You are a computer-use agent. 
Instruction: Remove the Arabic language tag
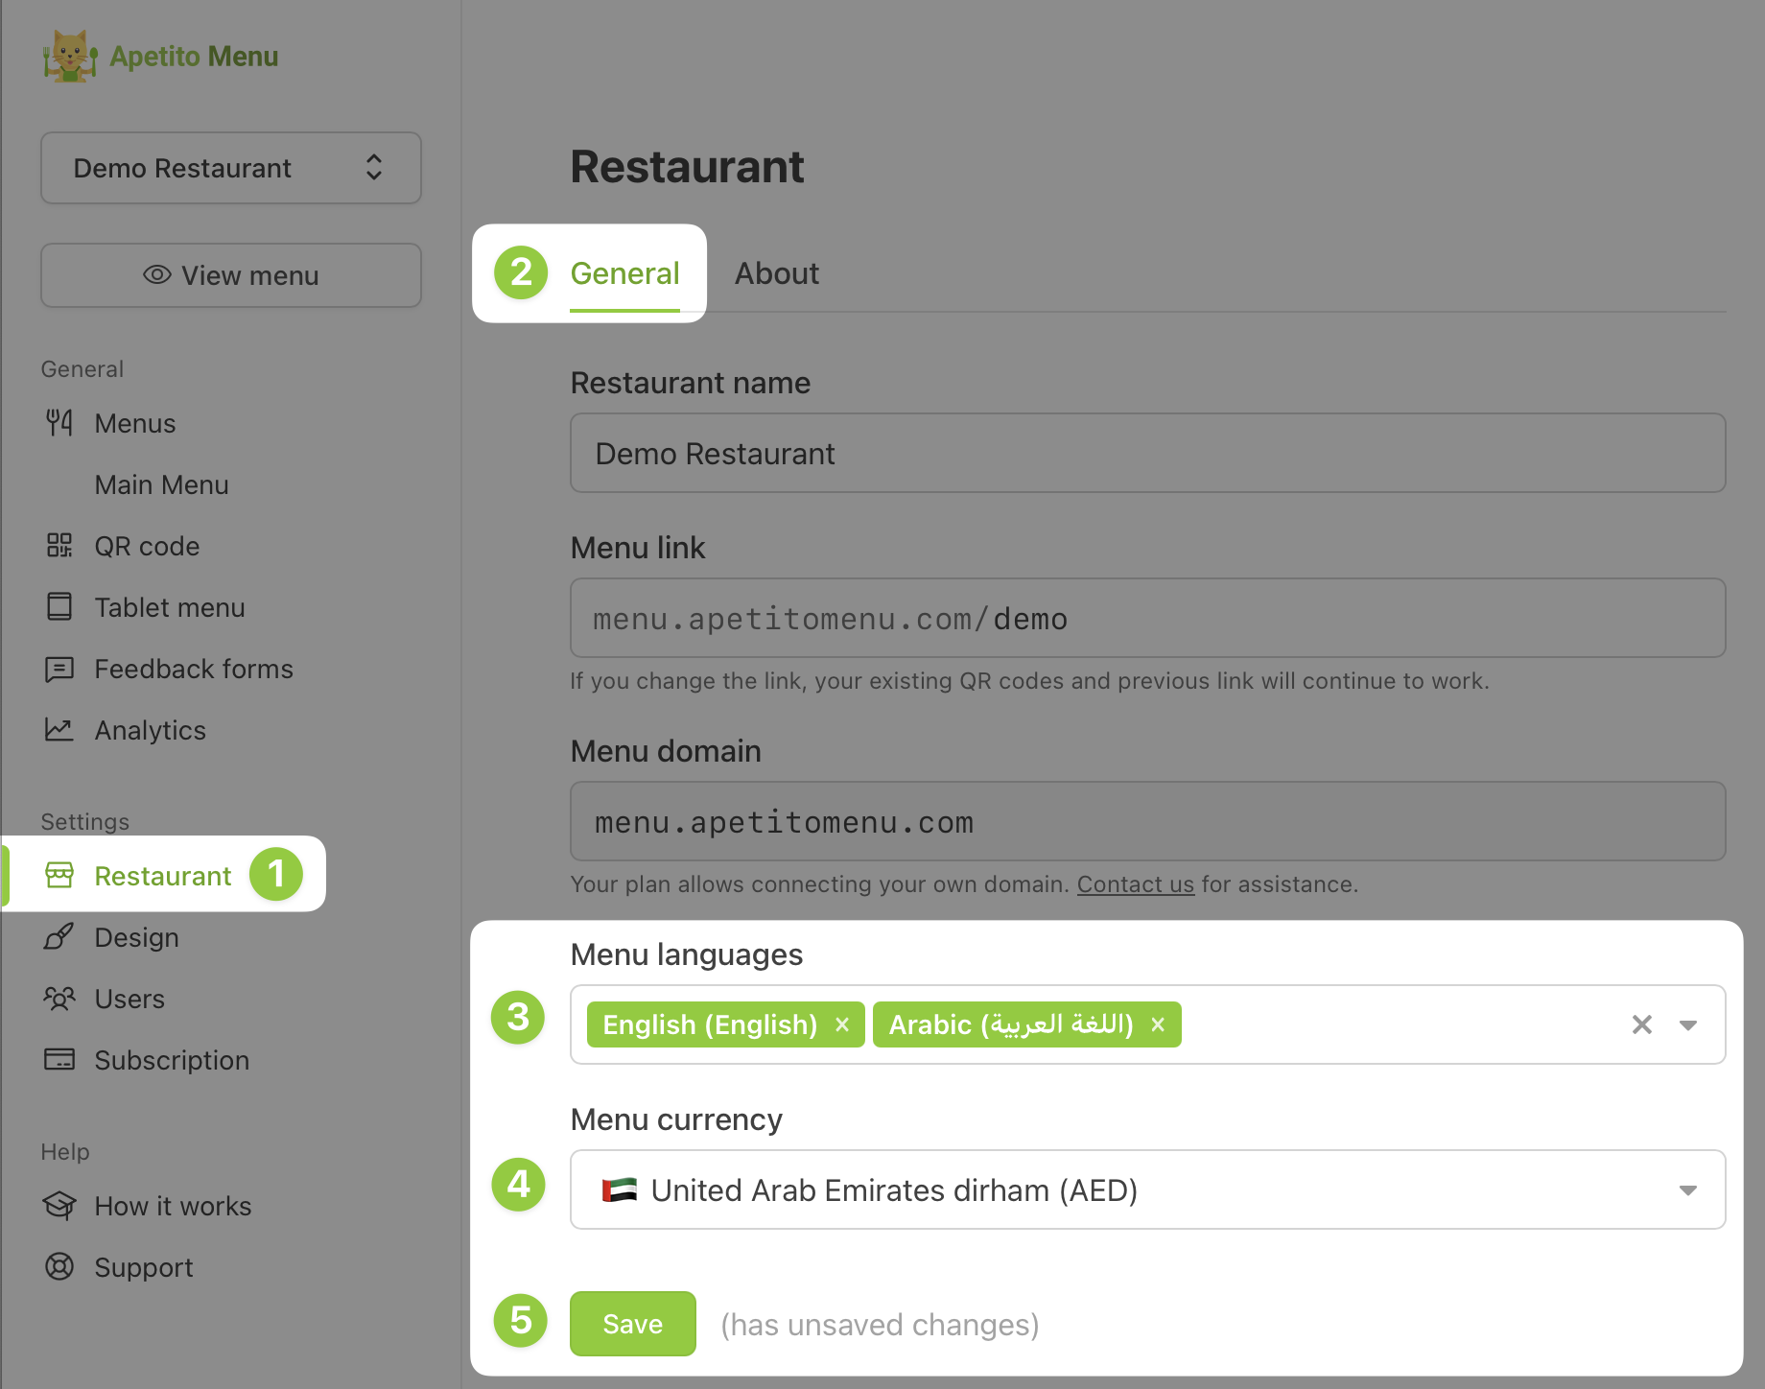tap(1158, 1024)
